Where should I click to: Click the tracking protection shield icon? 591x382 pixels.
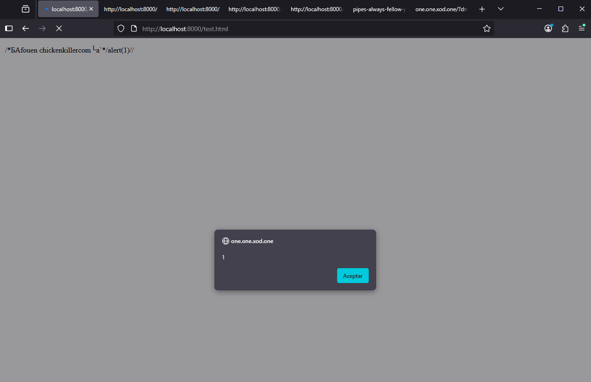pyautogui.click(x=121, y=28)
